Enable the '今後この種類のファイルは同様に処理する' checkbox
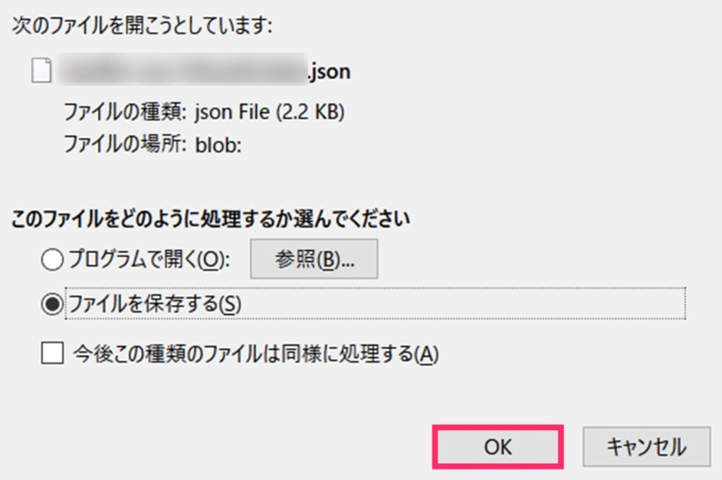Screen dimensions: 722x480 pyautogui.click(x=52, y=353)
